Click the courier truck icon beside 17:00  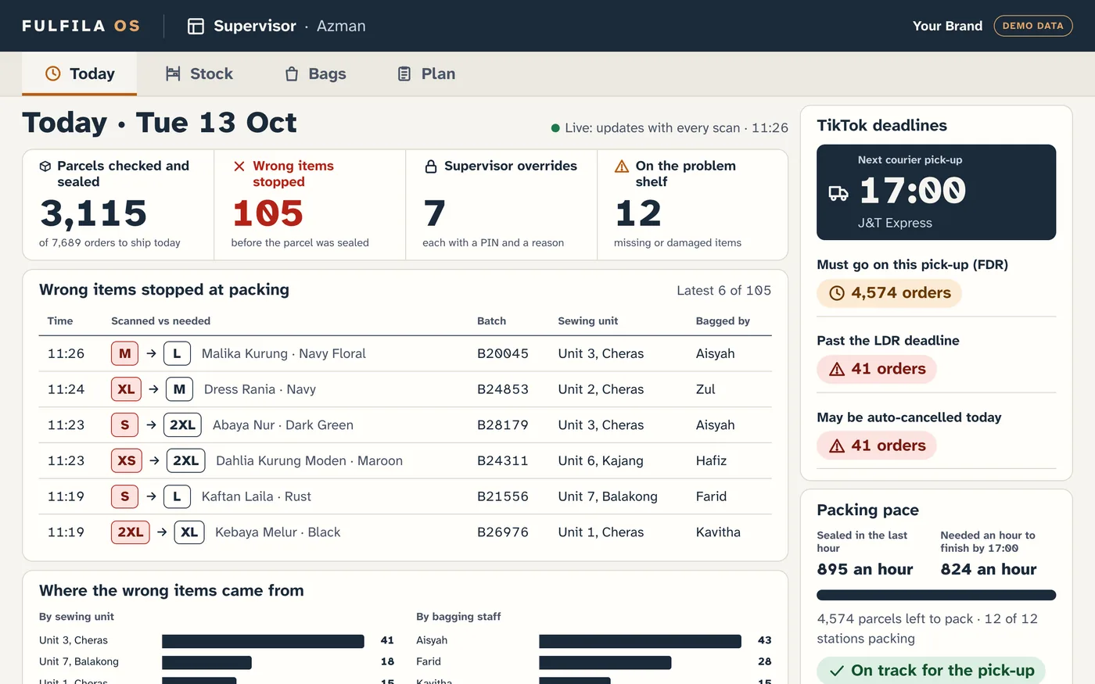838,193
